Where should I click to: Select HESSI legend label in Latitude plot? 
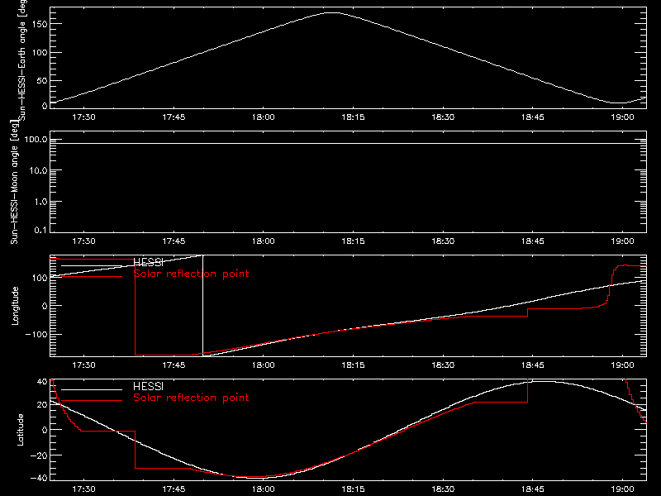pyautogui.click(x=148, y=386)
